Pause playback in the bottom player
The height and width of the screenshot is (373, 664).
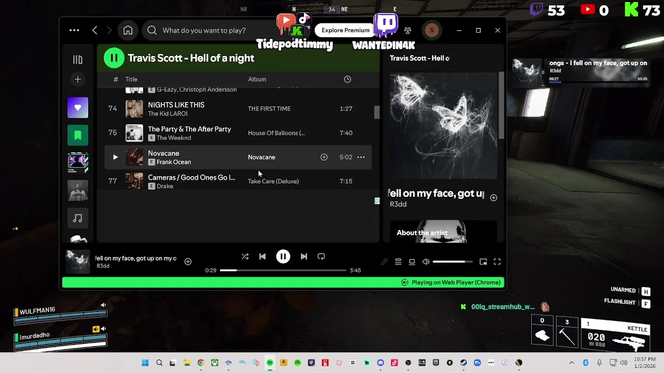(x=283, y=256)
